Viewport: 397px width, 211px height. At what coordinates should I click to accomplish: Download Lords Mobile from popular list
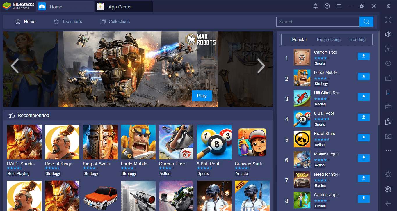[x=364, y=77]
